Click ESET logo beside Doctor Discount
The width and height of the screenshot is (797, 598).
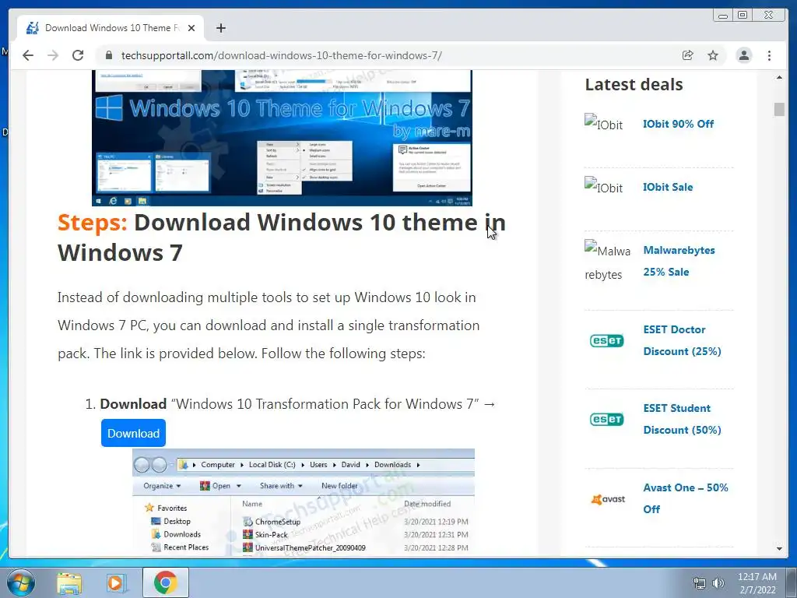[x=606, y=340]
